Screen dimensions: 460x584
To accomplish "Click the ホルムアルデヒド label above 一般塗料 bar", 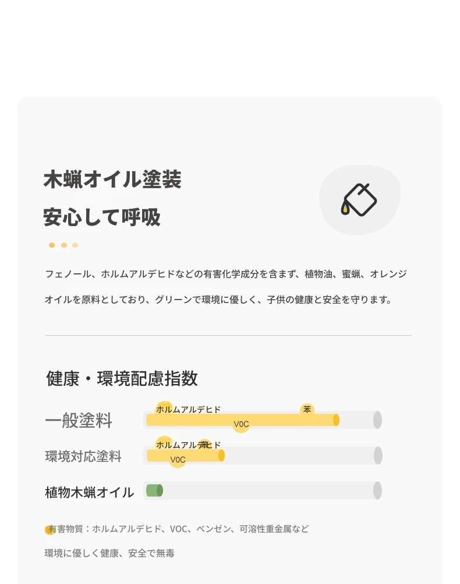I will click(x=188, y=410).
